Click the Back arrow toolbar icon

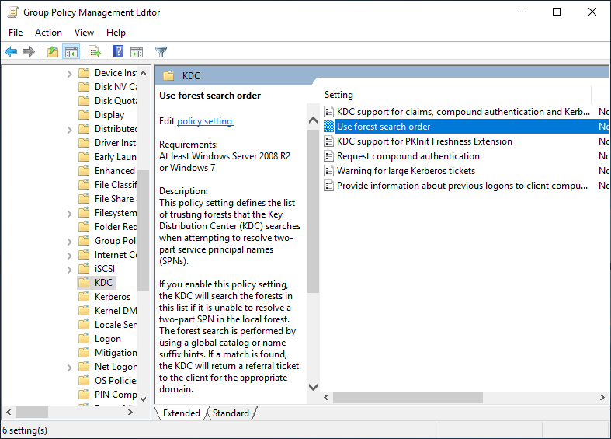[11, 52]
